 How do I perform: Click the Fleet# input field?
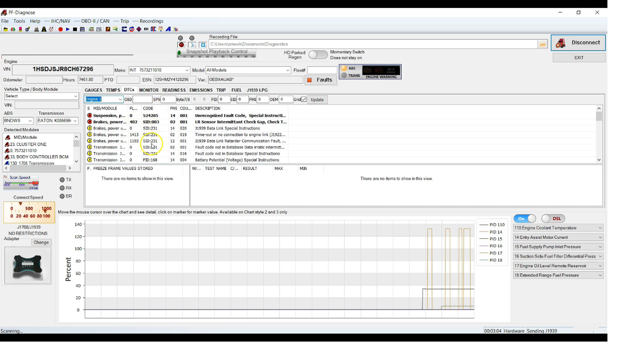click(322, 71)
